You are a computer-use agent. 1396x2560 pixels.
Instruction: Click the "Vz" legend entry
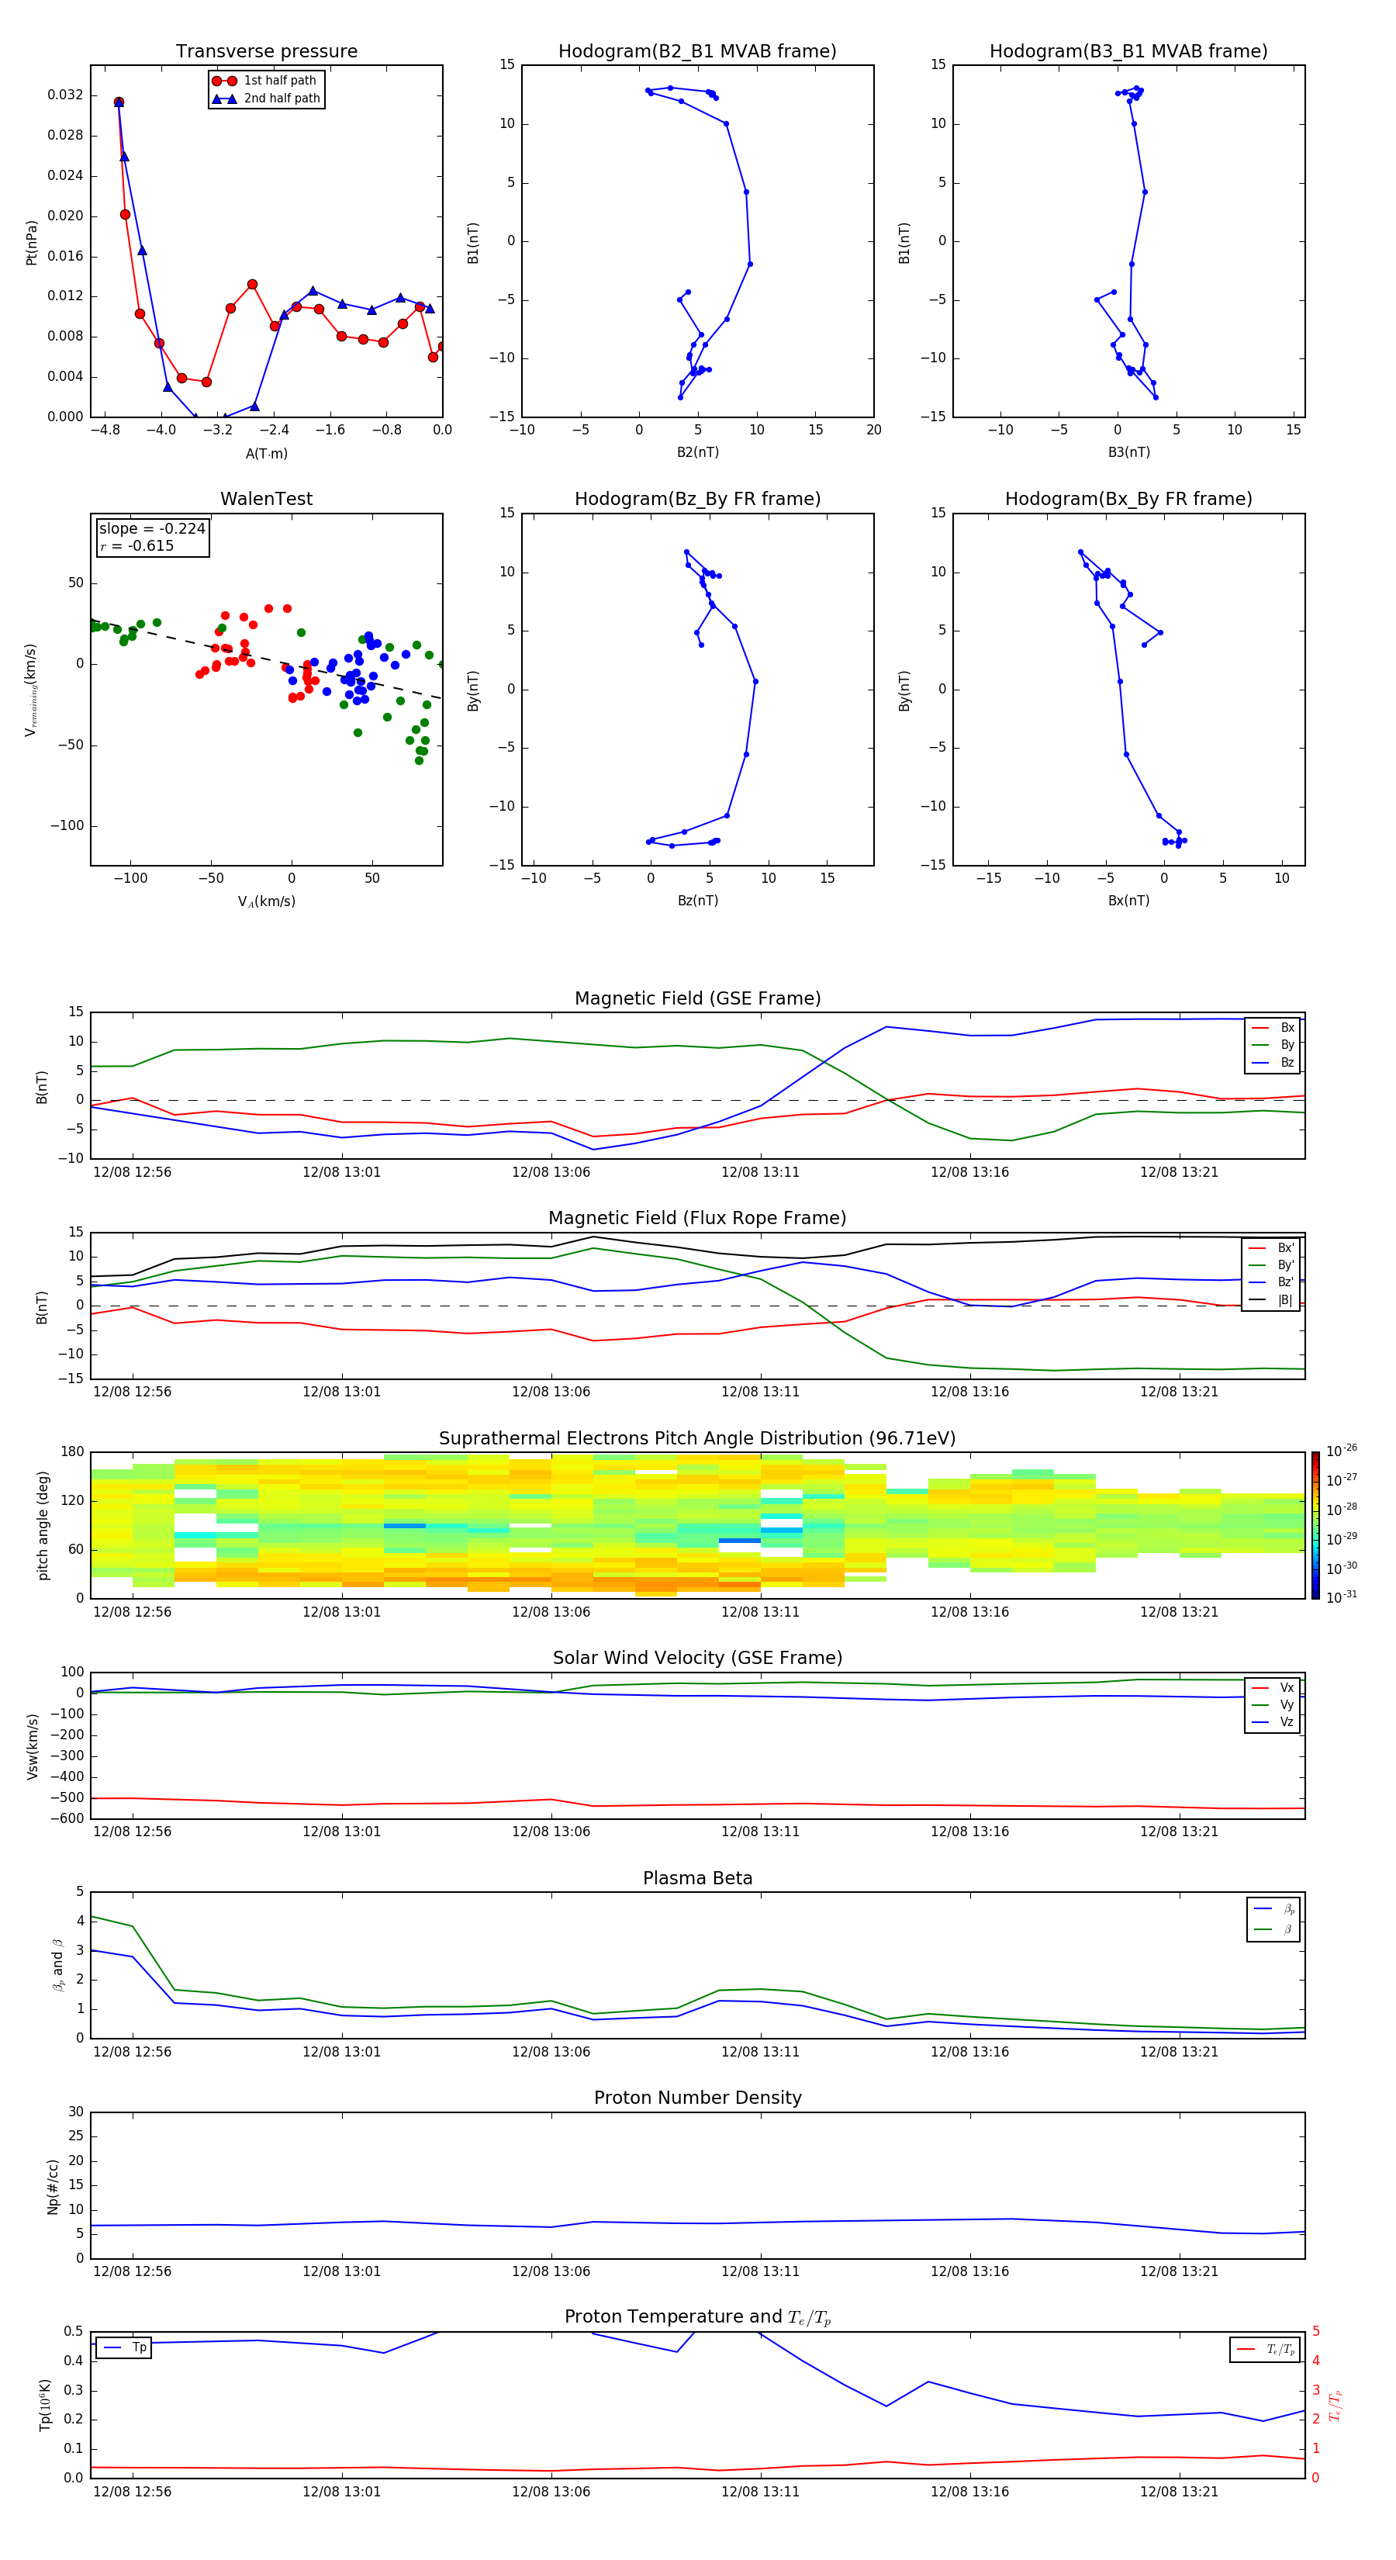pyautogui.click(x=1273, y=1722)
